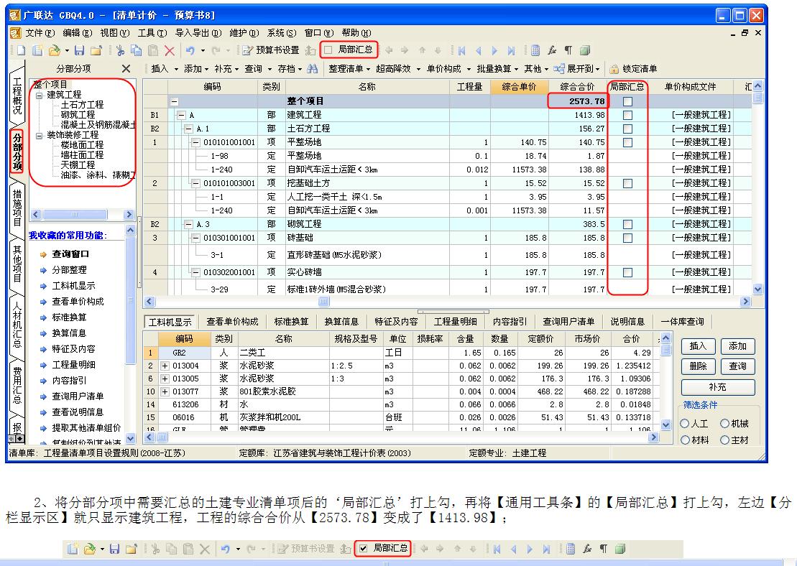The image size is (797, 566).
Task: Click the 综合单价 column header
Action: coord(519,87)
